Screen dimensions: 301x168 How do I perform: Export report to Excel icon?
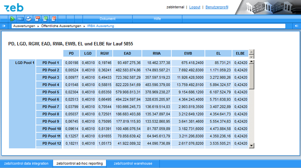[46, 19]
